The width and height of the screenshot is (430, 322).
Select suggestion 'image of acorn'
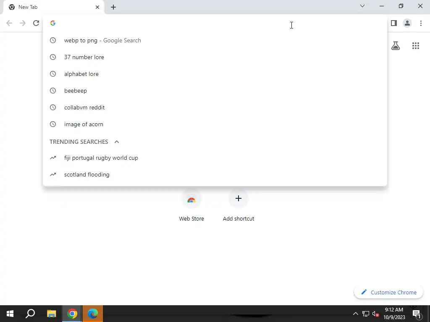click(215, 124)
